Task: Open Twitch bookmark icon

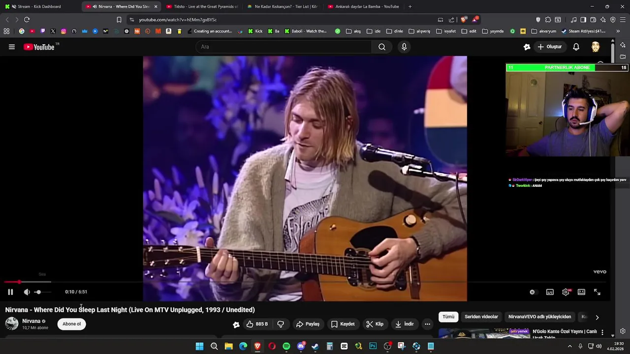Action: pyautogui.click(x=42, y=31)
